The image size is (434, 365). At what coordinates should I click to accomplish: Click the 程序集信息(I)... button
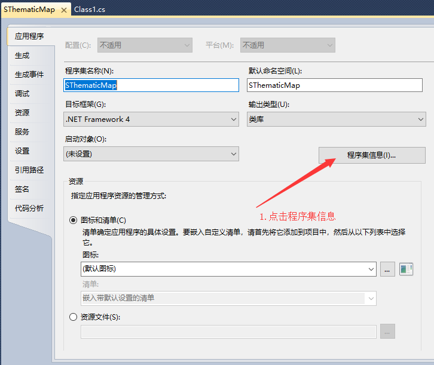tap(372, 155)
